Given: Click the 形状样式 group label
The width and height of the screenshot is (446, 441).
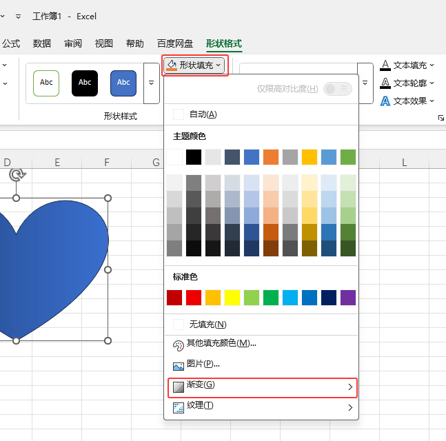Looking at the screenshot, I should click(x=121, y=116).
